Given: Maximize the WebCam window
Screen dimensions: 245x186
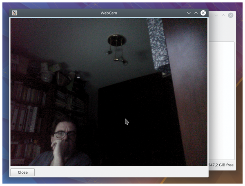Looking at the screenshot, I should (x=196, y=13).
